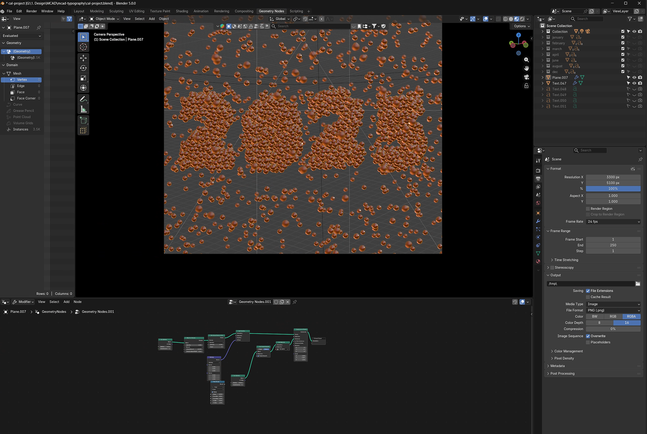Zoom the viewport with magnifier icon
This screenshot has height=434, width=647.
click(526, 60)
